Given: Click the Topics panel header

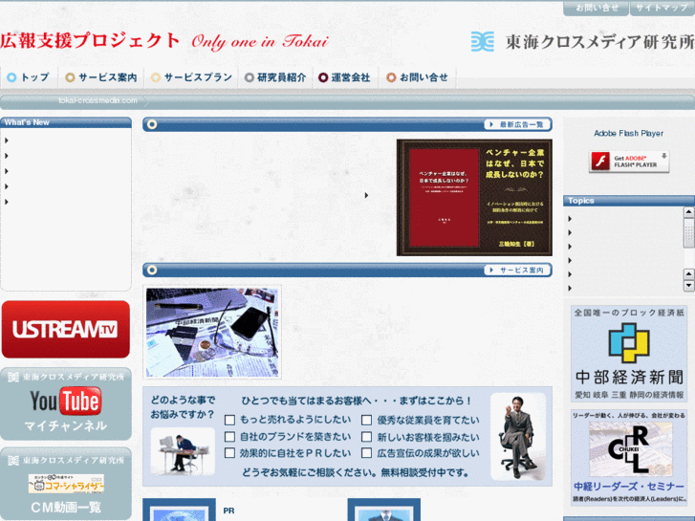Looking at the screenshot, I should (x=629, y=201).
